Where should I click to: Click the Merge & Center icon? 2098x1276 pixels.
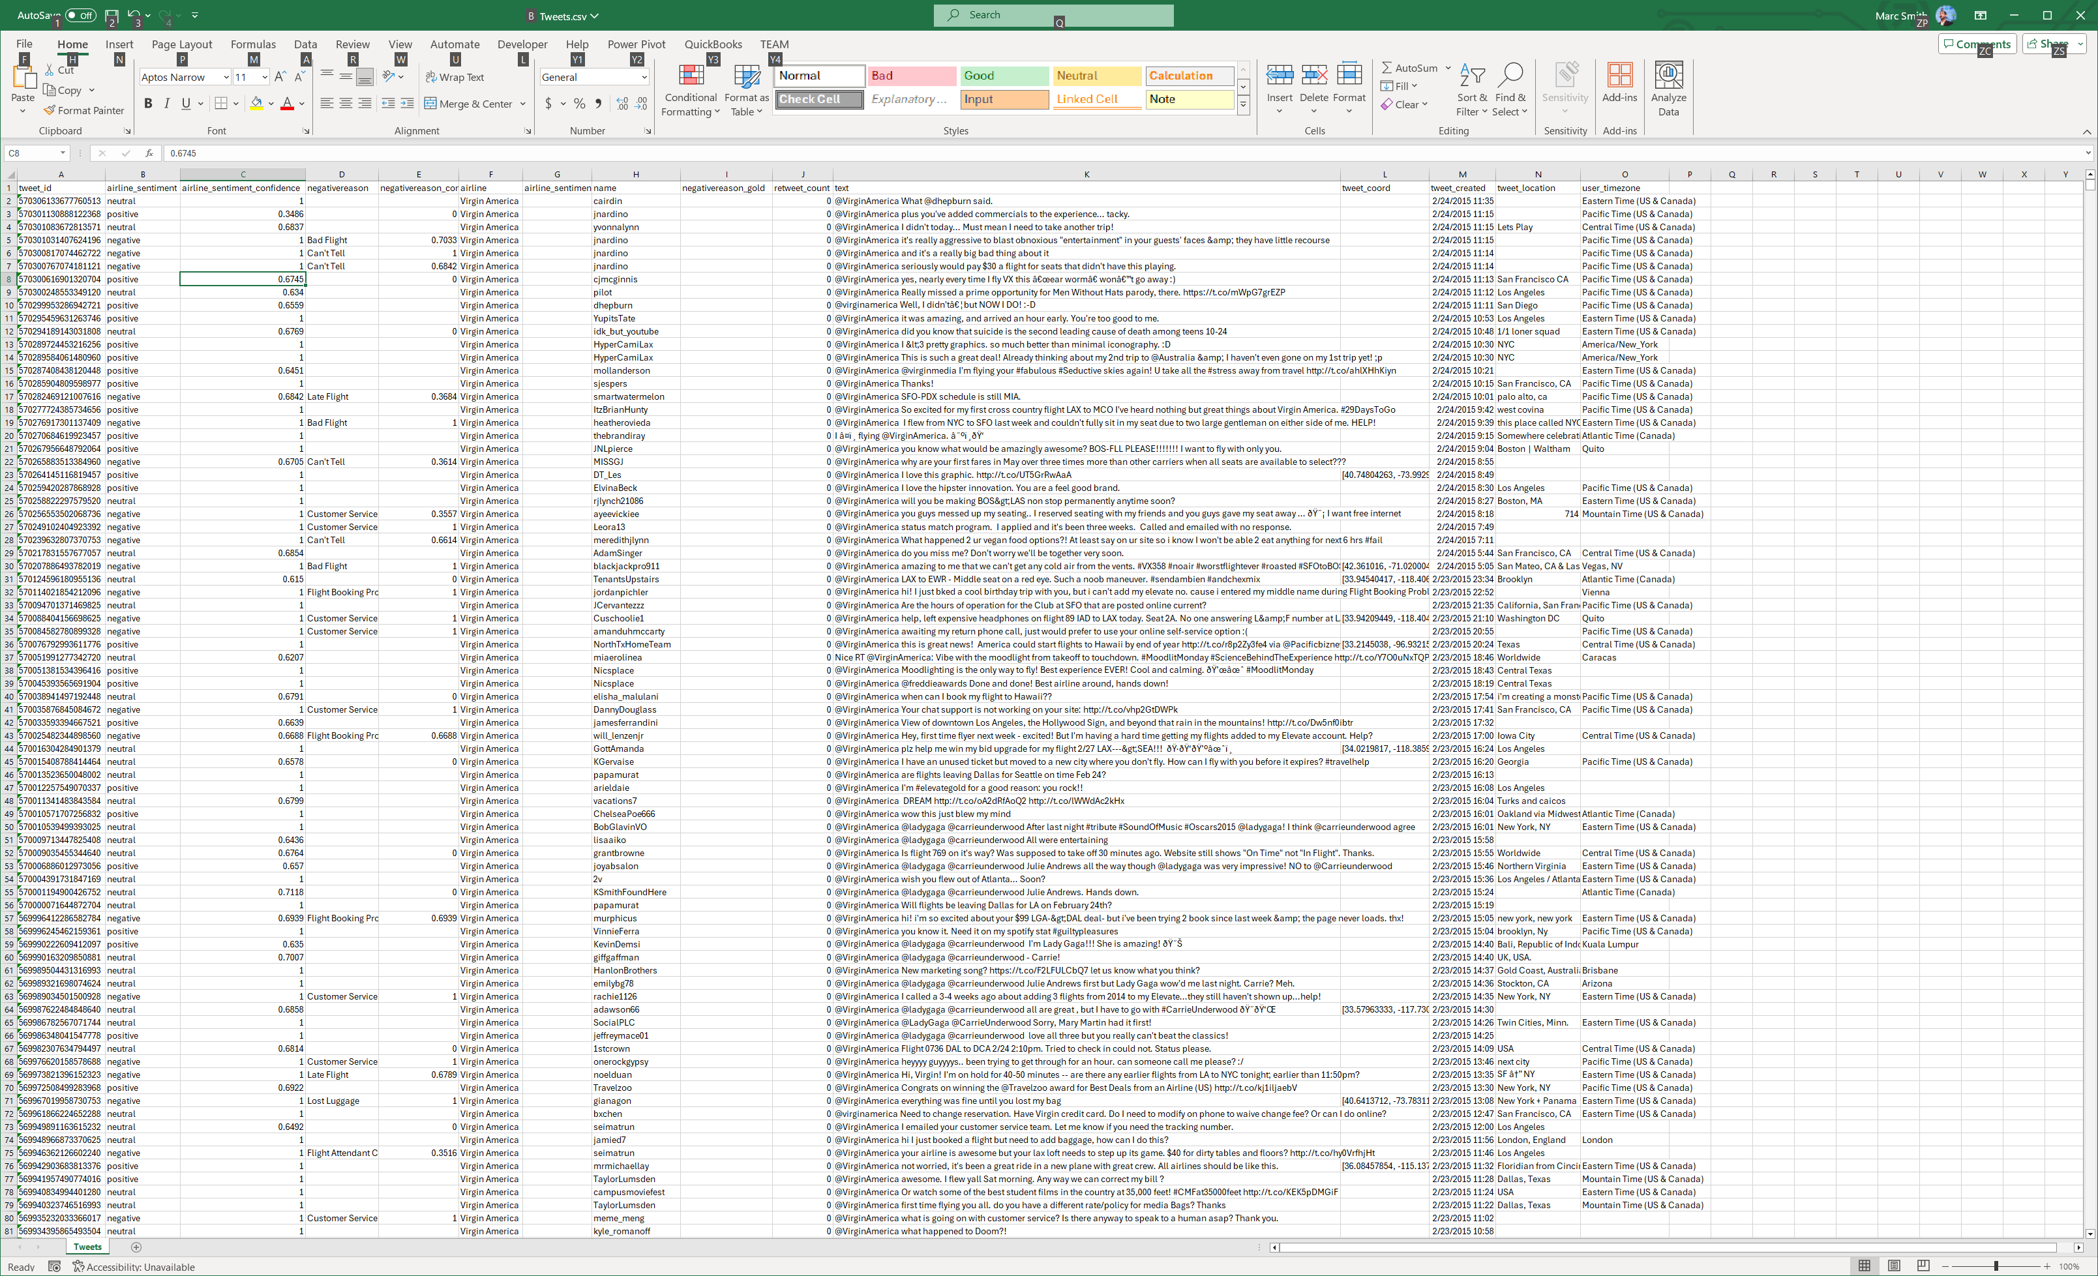(431, 104)
